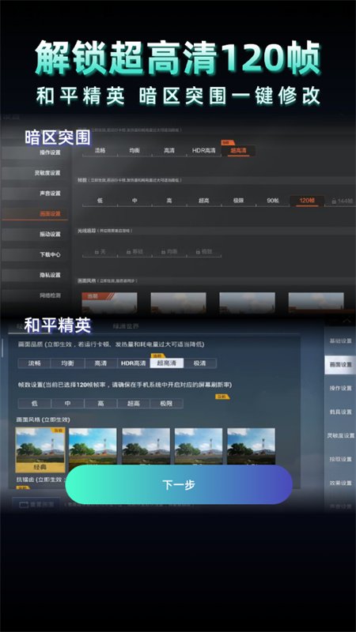The height and width of the screenshot is (632, 356).
Task: Click lock icon on ray tracing 均衡
Action: [x=164, y=251]
